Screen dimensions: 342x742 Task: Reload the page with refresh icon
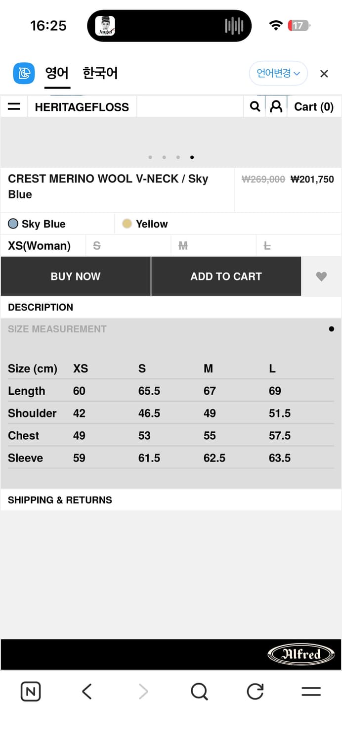(255, 691)
